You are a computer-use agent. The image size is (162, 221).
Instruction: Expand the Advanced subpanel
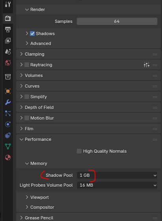coord(27,43)
